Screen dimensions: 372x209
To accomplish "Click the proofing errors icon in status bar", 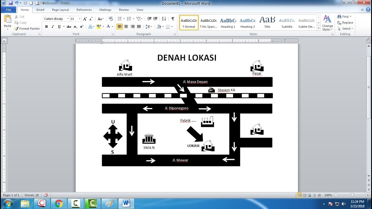I will (x=46, y=195).
